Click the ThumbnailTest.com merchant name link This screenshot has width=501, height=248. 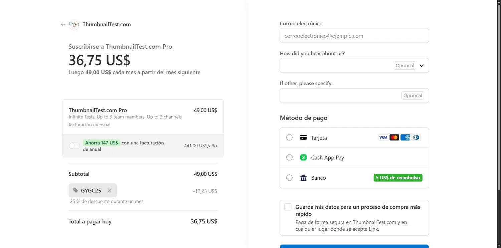point(107,24)
